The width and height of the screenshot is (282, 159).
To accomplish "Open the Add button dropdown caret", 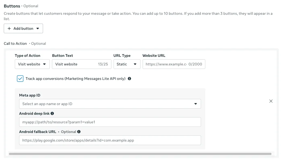I will click(x=38, y=29).
